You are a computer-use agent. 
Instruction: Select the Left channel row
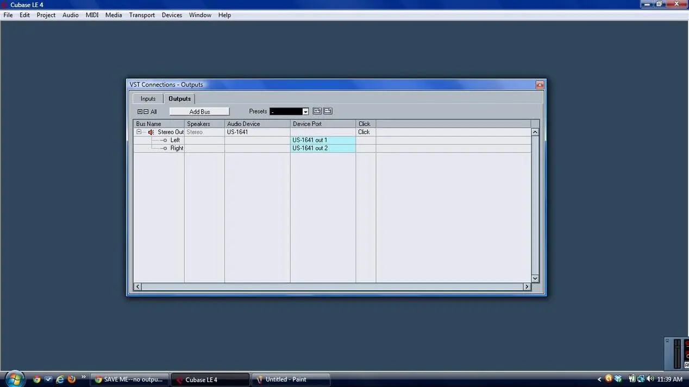tap(175, 140)
